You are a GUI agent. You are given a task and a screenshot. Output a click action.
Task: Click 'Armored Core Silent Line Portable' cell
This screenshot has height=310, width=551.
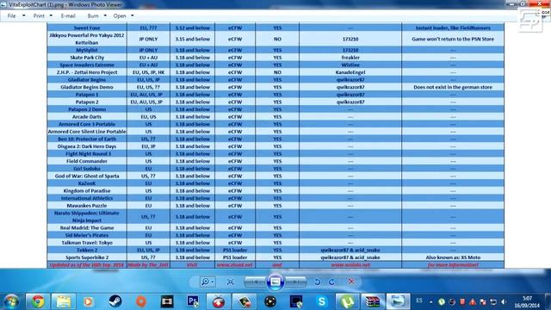point(87,131)
